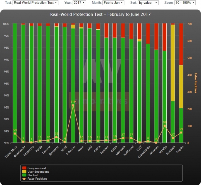The height and width of the screenshot is (185, 201).
Task: Click the BullGuard 27 false positives marker
Action: pyautogui.click(x=131, y=138)
